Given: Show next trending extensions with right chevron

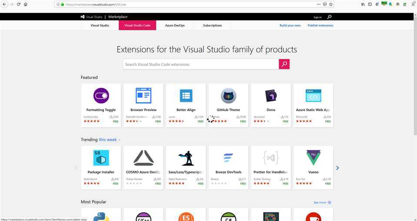Looking at the screenshot, I should coord(337,168).
